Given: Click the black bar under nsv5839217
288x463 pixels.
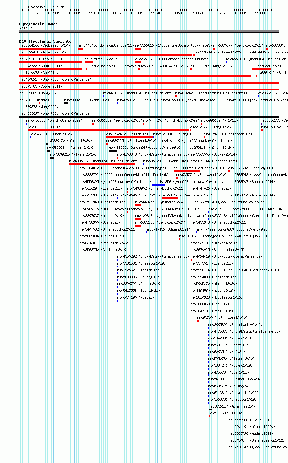Looking at the screenshot, I should pyautogui.click(x=210, y=410).
